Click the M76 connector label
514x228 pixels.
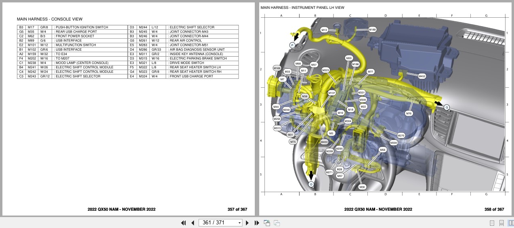409,113
